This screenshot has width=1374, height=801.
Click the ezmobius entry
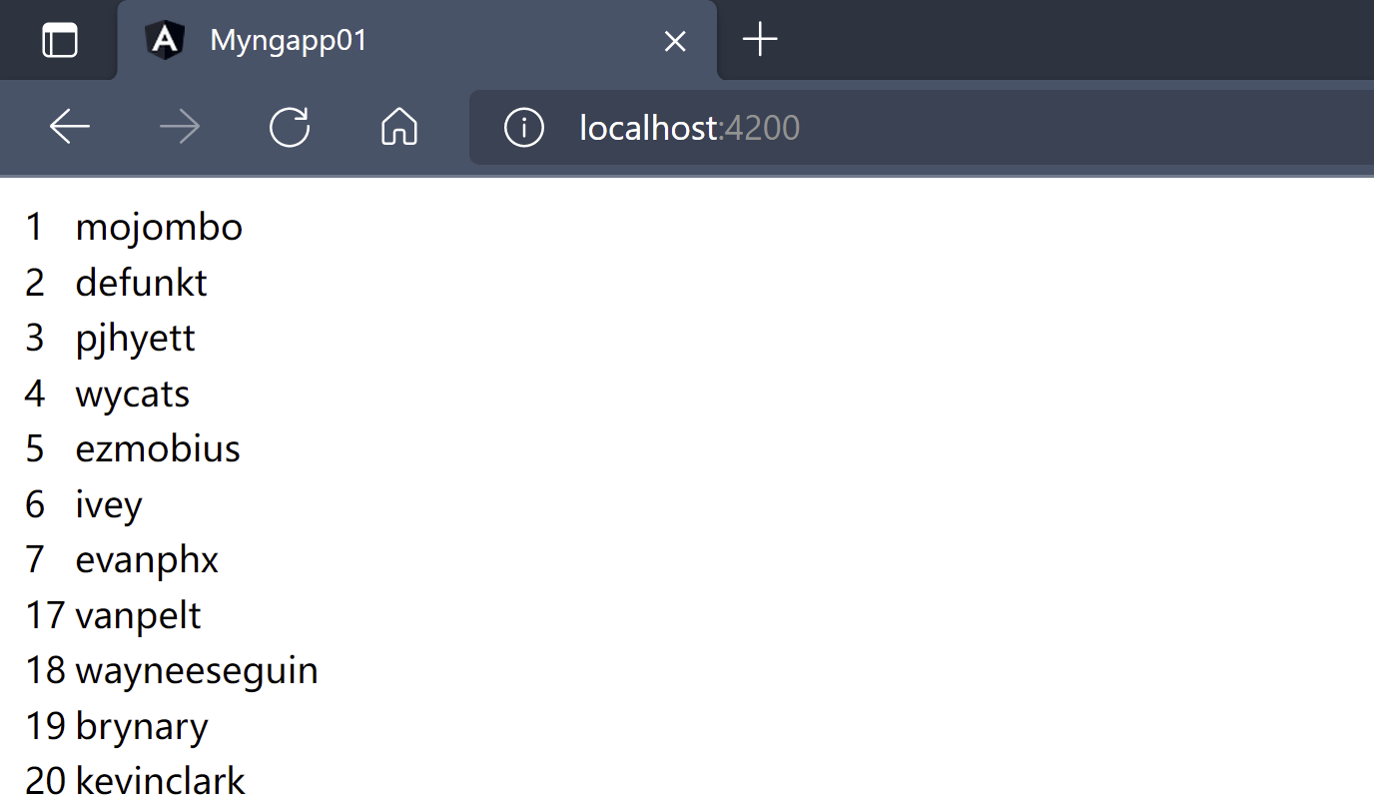tap(158, 448)
